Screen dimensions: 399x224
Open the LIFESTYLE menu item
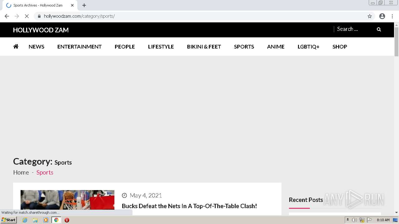tap(161, 47)
